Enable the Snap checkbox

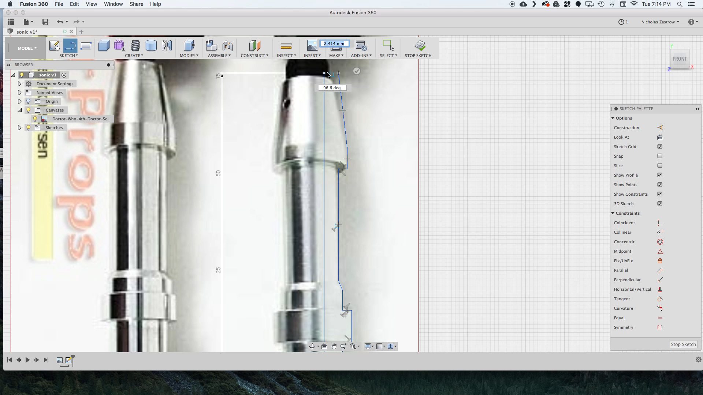[x=659, y=156]
